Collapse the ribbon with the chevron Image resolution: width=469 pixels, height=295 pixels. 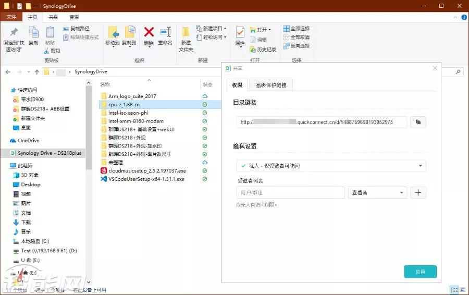[455, 17]
